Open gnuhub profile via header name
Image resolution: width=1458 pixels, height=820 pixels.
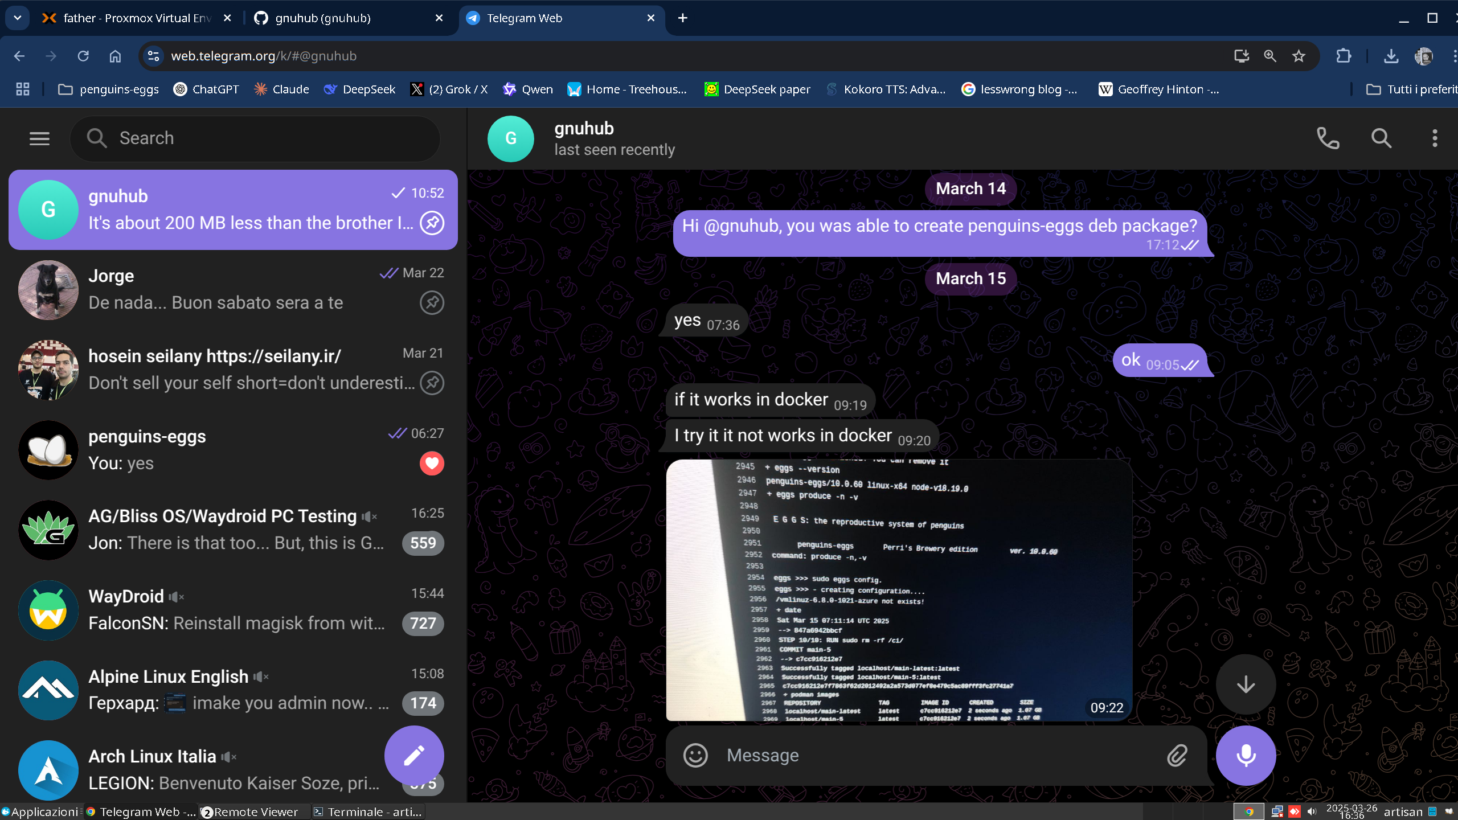point(584,129)
